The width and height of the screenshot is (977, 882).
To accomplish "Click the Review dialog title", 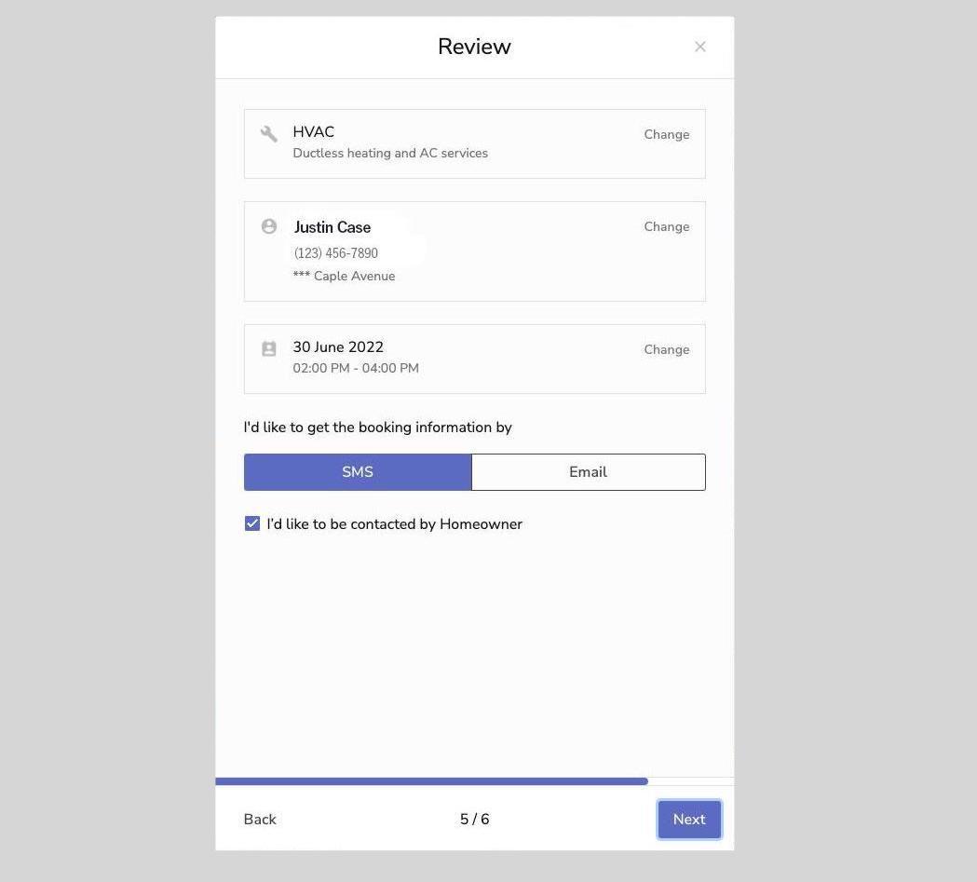I will tap(474, 45).
